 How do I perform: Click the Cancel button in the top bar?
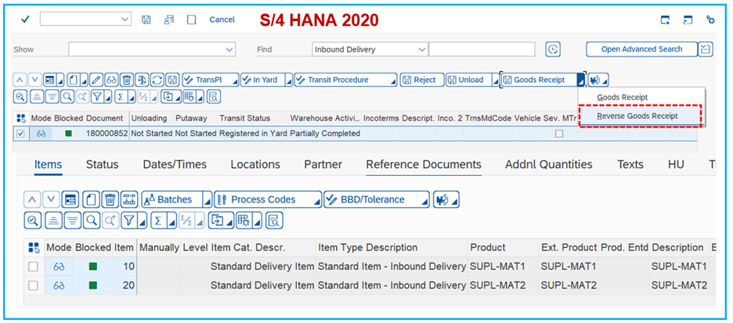(222, 19)
